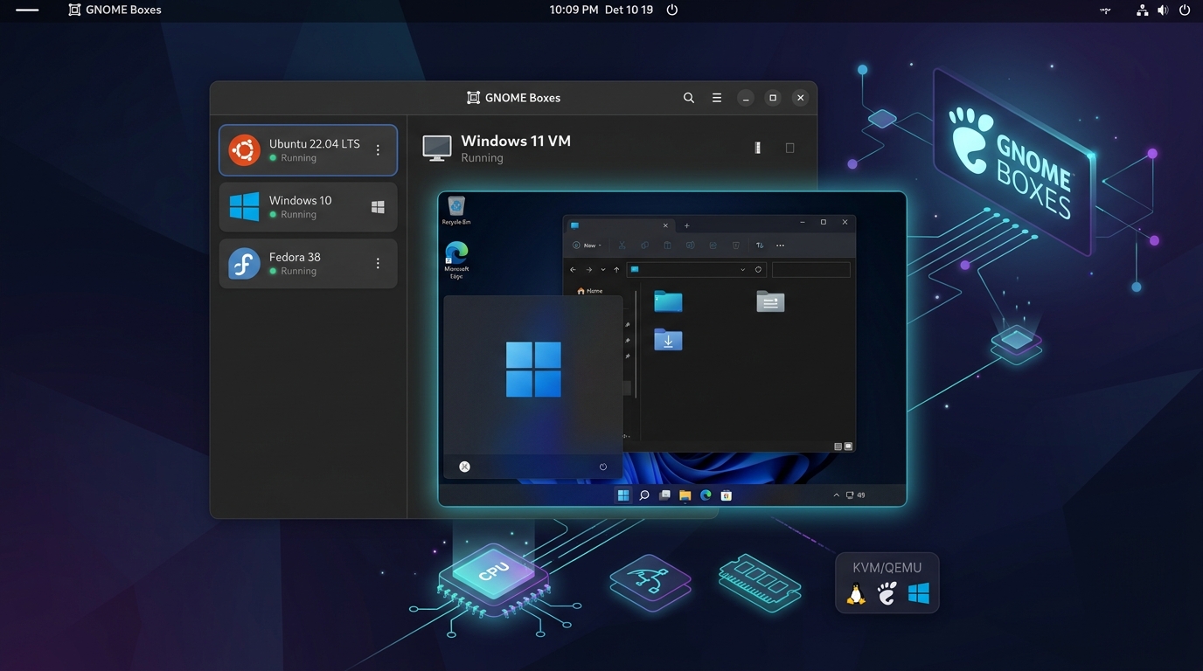Click the Paste icon in File Explorer toolbar
The height and width of the screenshot is (671, 1203).
point(667,246)
